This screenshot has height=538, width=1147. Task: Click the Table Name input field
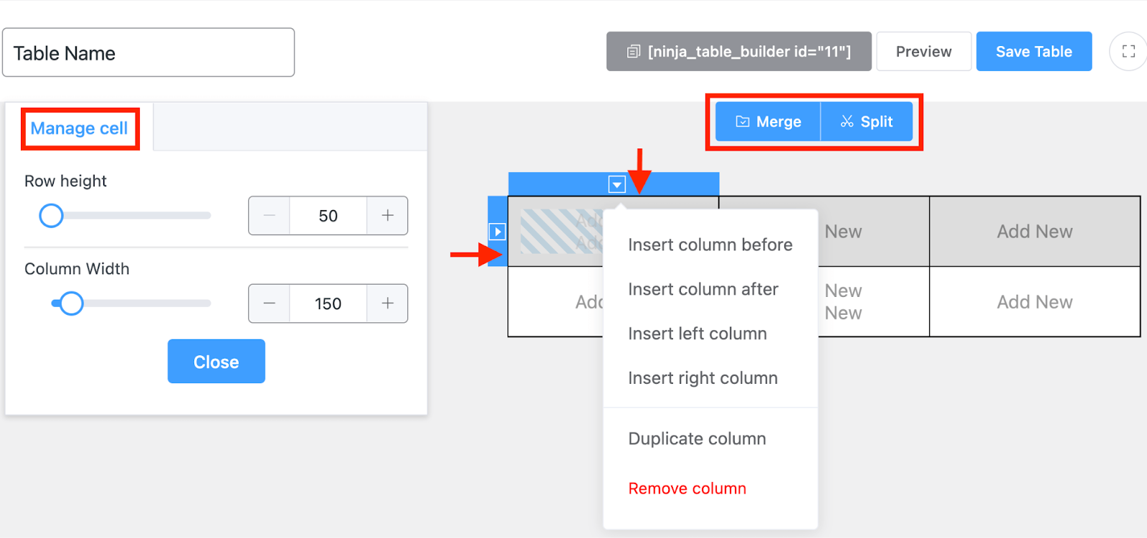point(148,53)
